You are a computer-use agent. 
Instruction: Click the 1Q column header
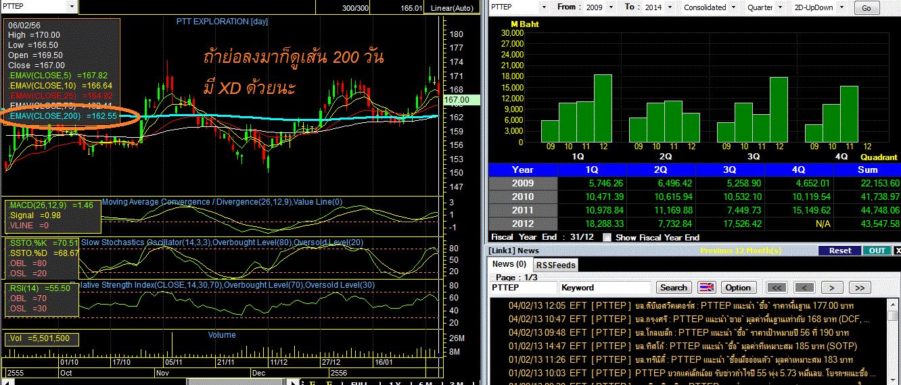click(x=592, y=170)
